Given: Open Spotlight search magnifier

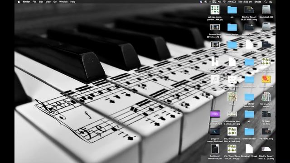Looking at the screenshot, I should click(x=266, y=2).
